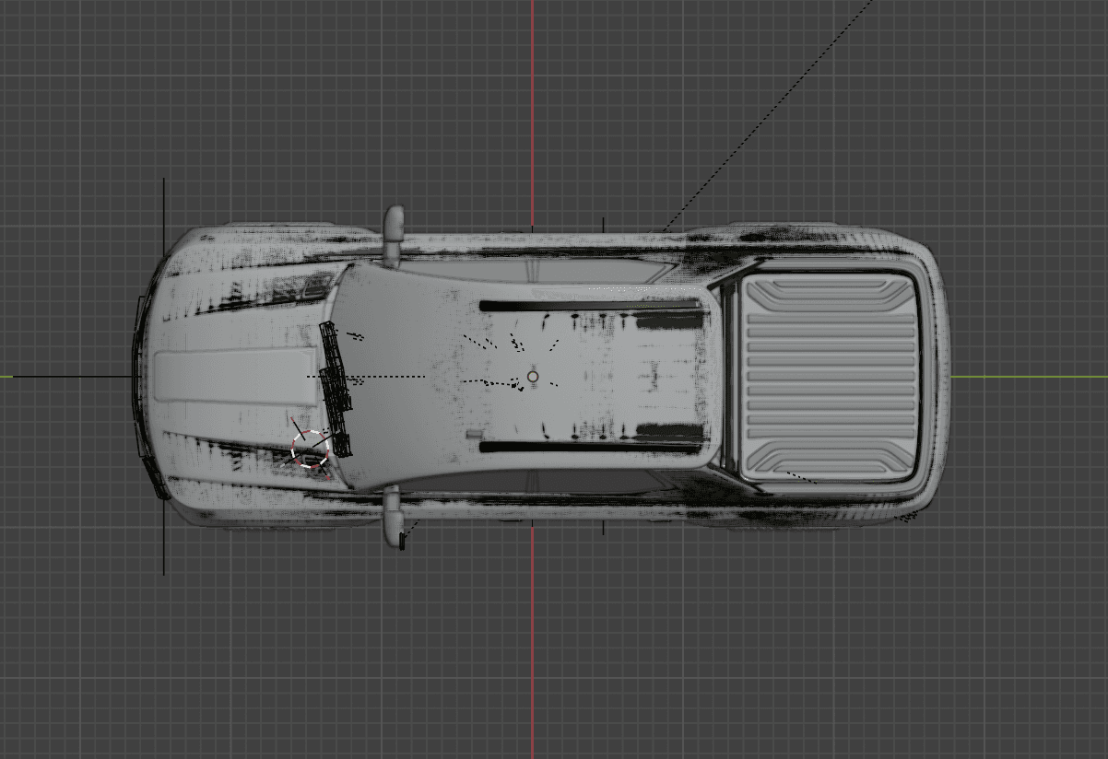
Task: Click the small roof-mounted antenna mount
Action: pyautogui.click(x=472, y=435)
